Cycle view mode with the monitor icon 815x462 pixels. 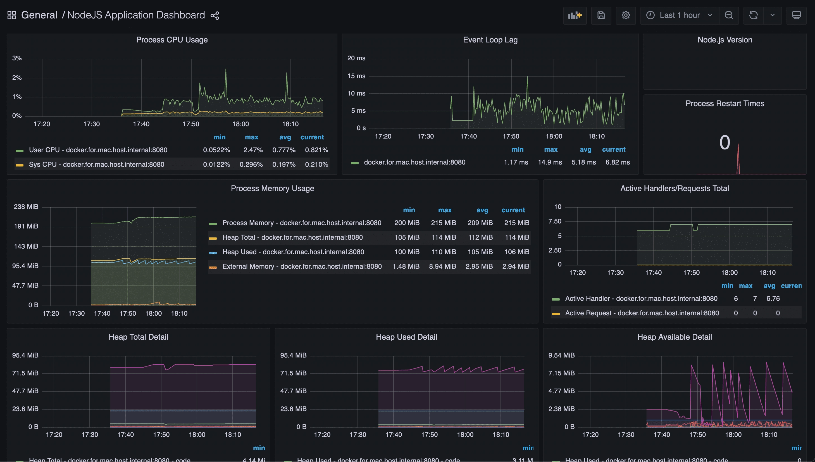(x=796, y=15)
